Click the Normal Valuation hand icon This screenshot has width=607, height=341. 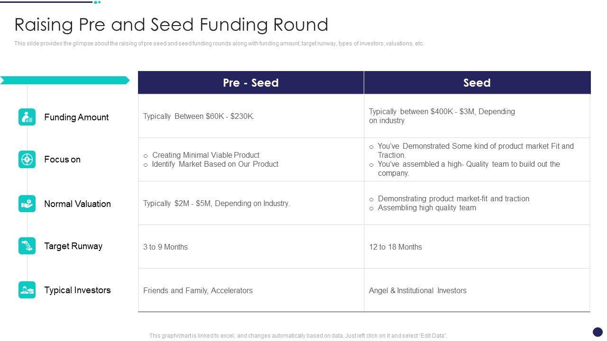coord(27,204)
